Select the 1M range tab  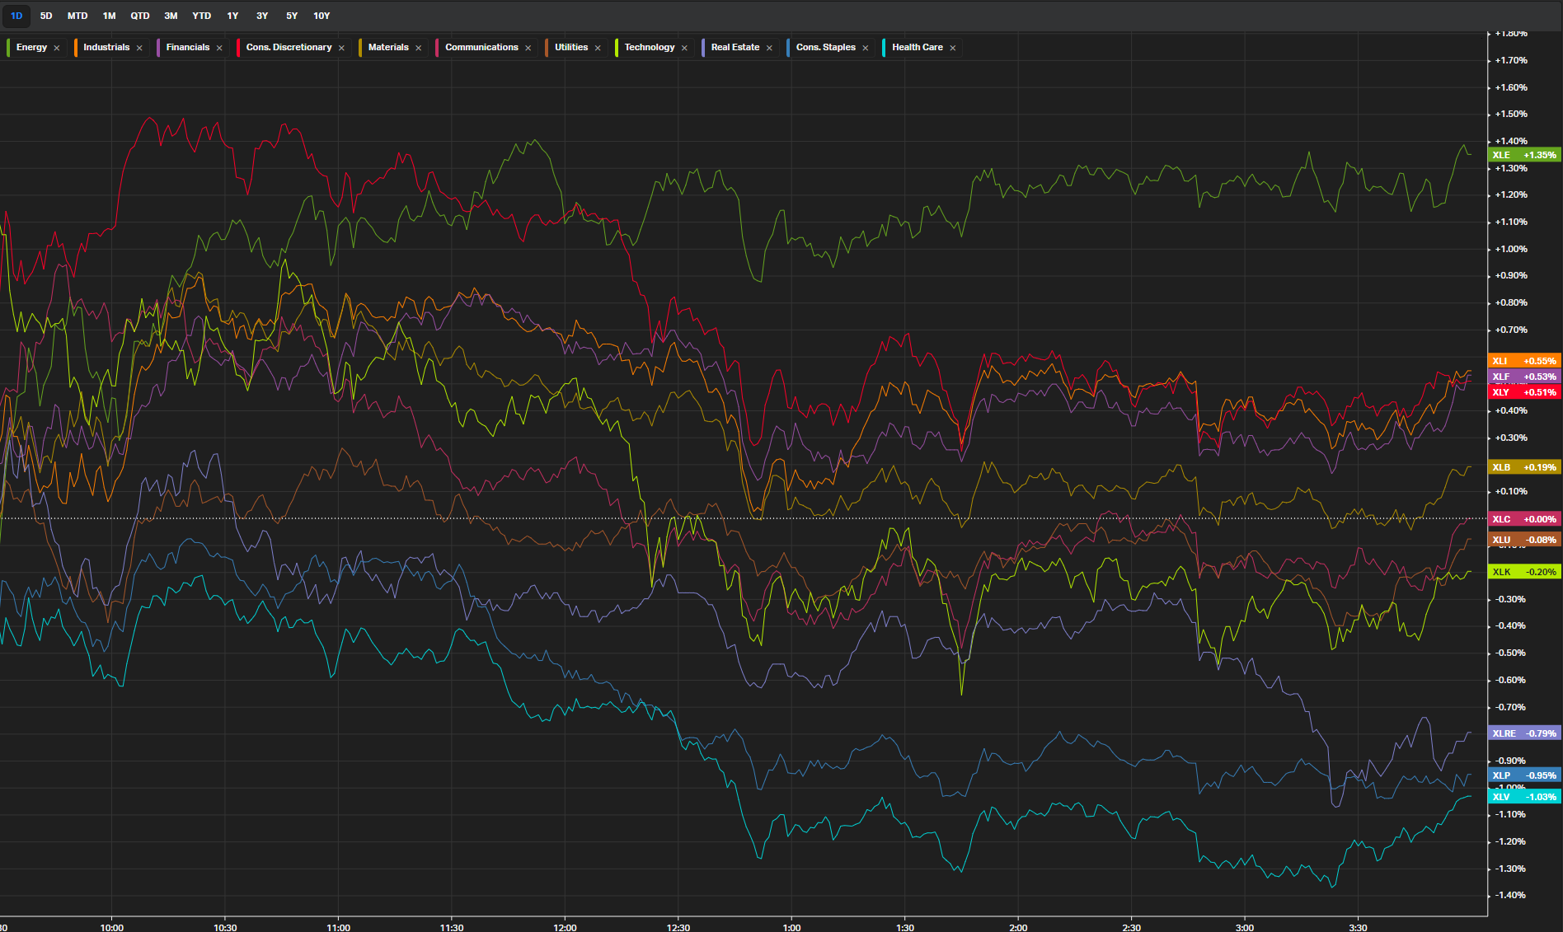pyautogui.click(x=109, y=16)
